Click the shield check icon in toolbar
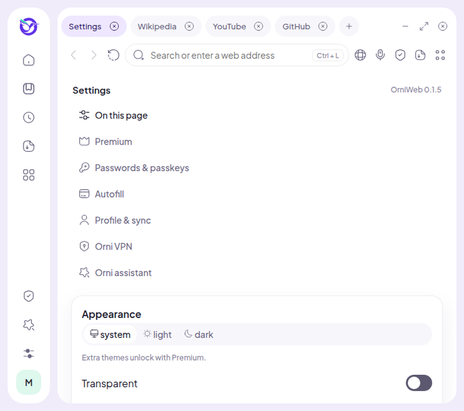Screen dimensions: 464x411 click(400, 55)
